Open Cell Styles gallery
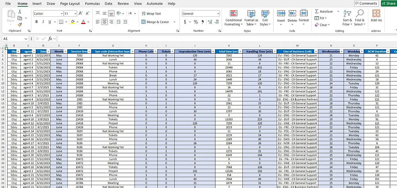 pyautogui.click(x=265, y=18)
